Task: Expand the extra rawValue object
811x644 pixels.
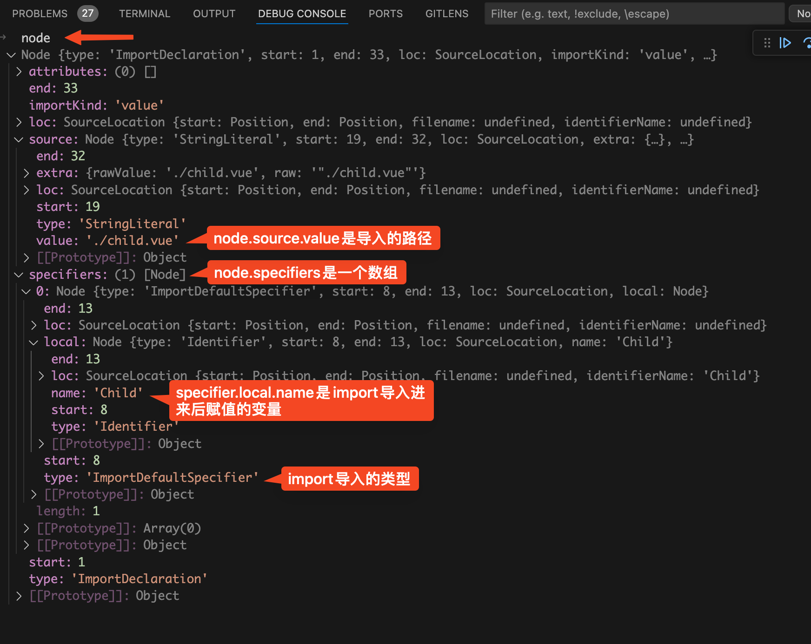Action: point(27,173)
